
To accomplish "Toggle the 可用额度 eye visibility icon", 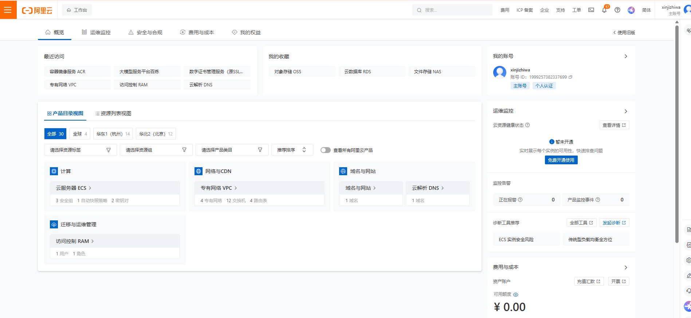I will 516,294.
